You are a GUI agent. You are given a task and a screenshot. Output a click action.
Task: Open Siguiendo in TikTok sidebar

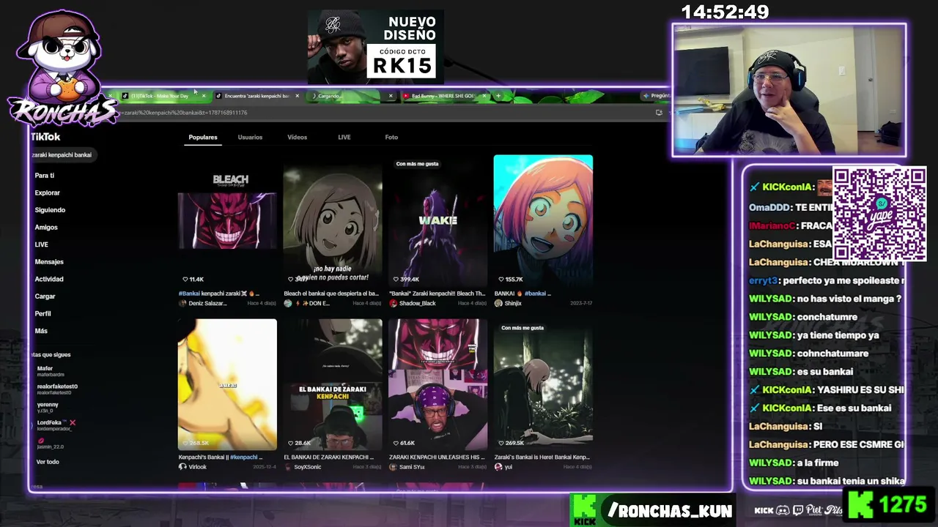50,210
